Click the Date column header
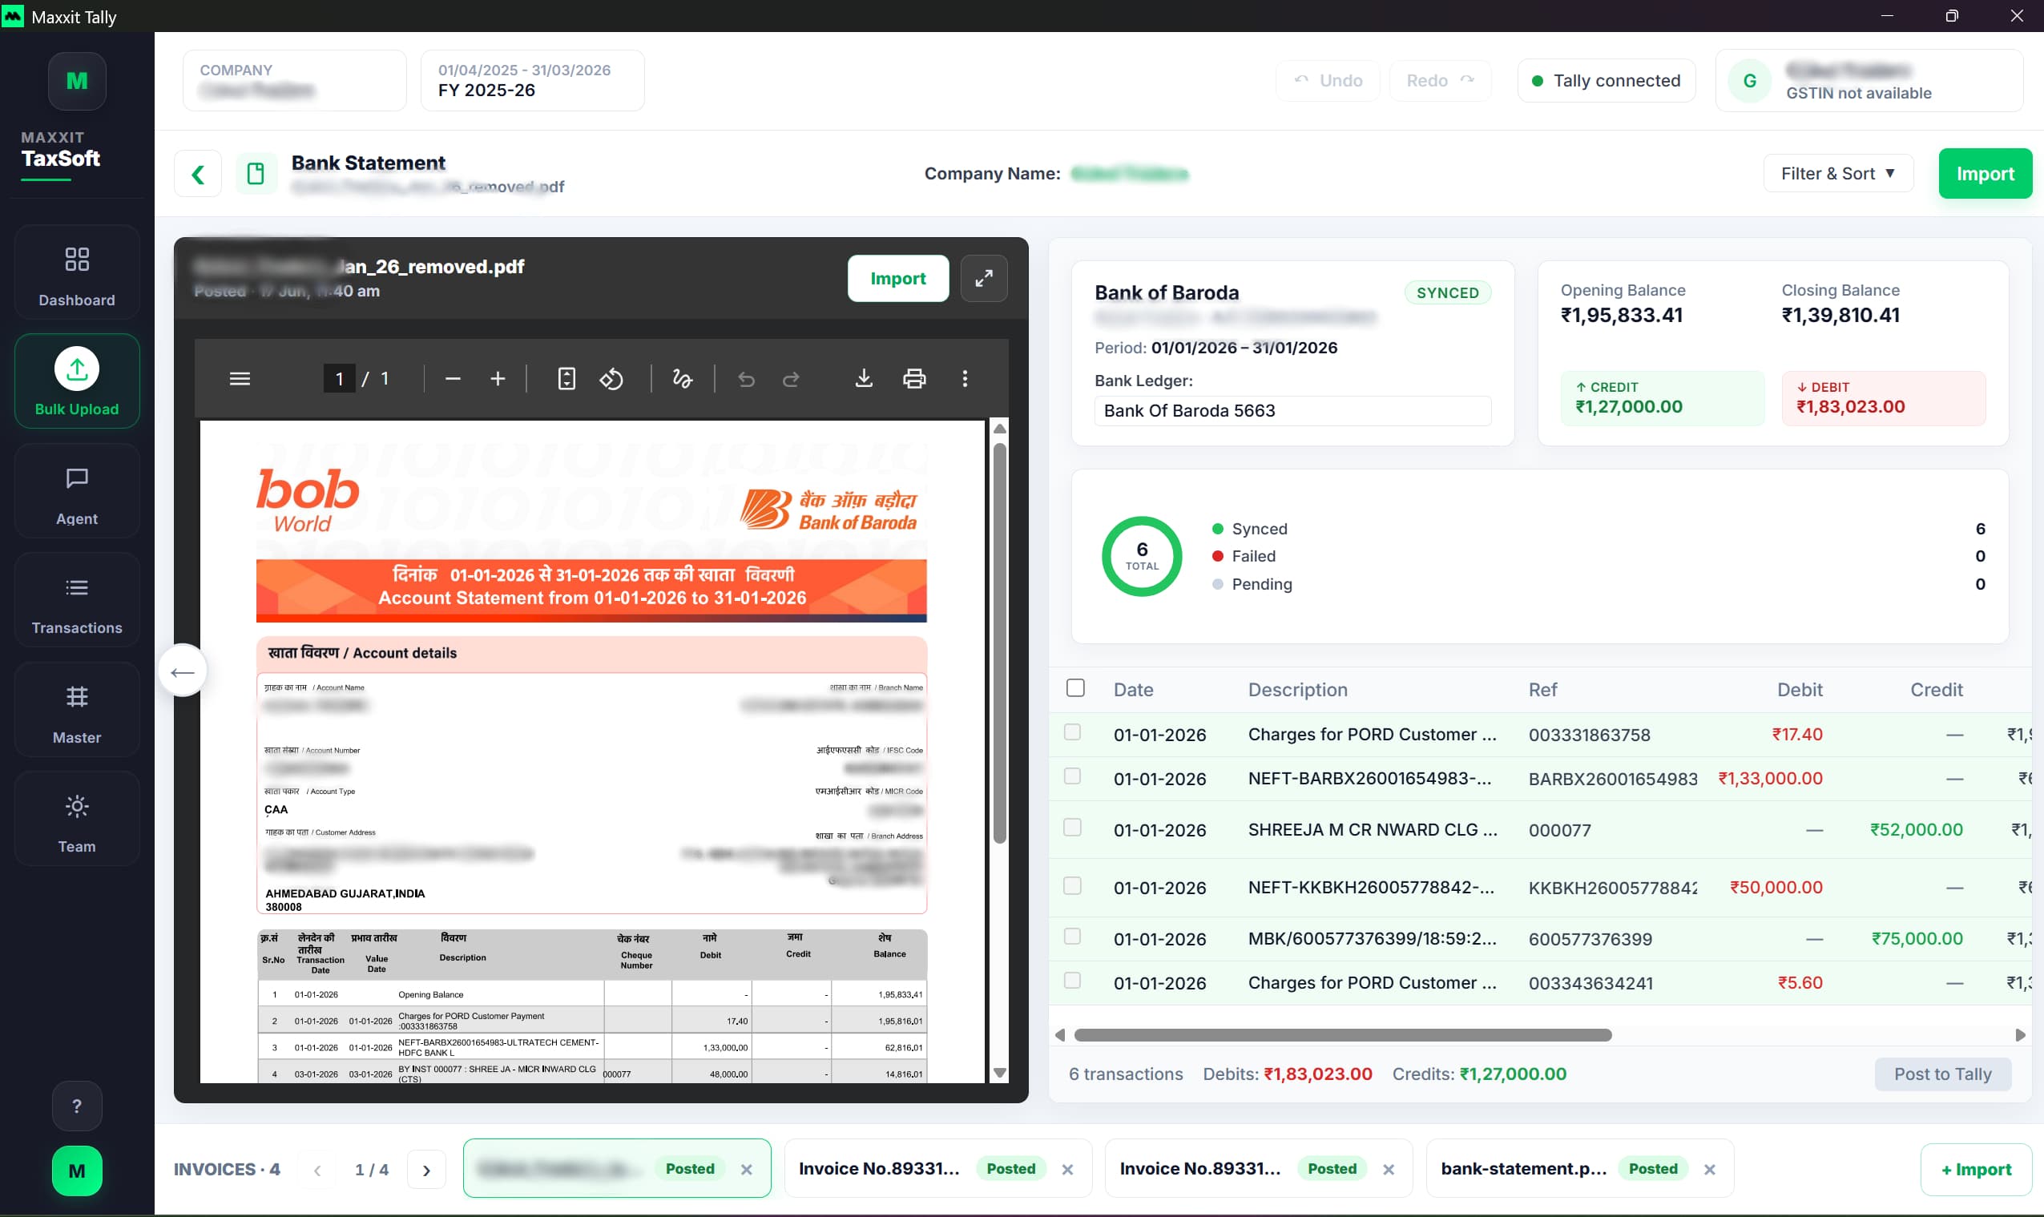 [x=1133, y=690]
